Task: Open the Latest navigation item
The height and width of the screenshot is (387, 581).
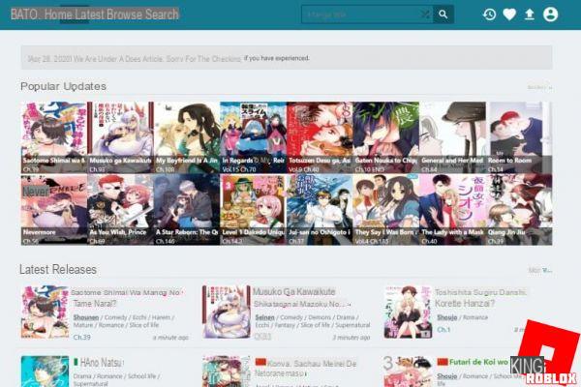Action: [x=90, y=15]
